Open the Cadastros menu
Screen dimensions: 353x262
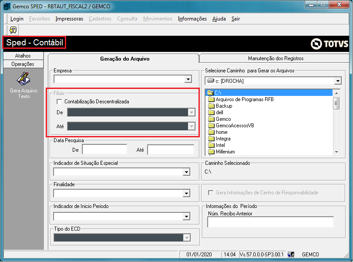tap(100, 19)
